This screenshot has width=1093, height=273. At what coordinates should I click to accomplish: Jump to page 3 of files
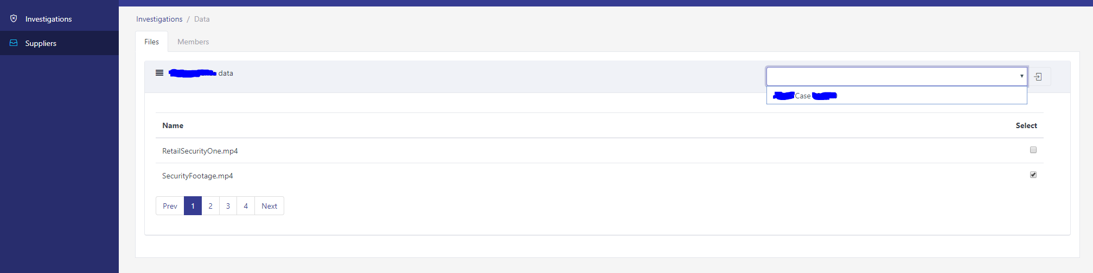[x=228, y=206]
